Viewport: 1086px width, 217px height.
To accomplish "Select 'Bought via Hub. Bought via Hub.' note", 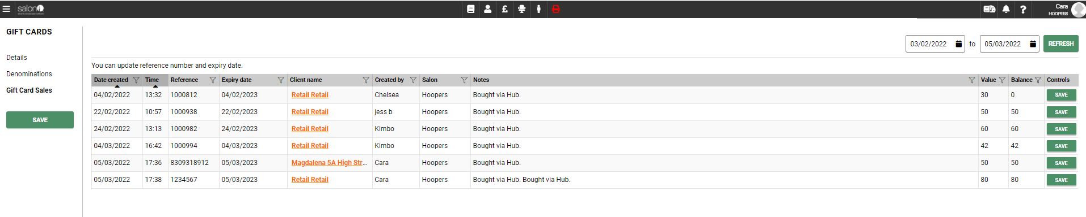I will 521,180.
